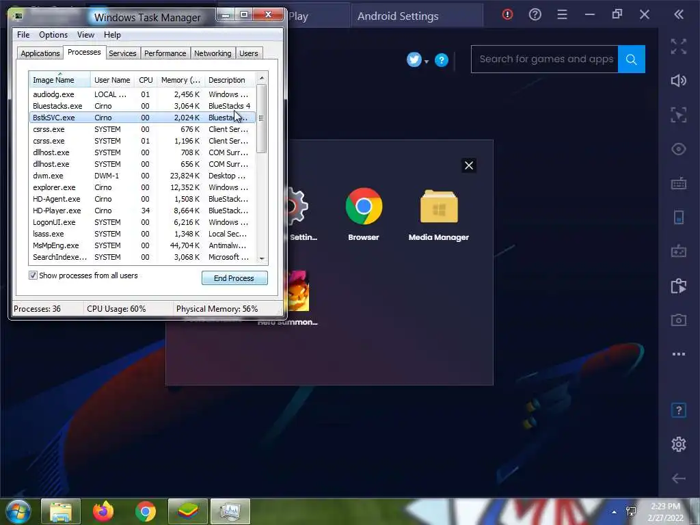The height and width of the screenshot is (525, 700).
Task: Select the explorer.exe process row
Action: click(x=142, y=187)
